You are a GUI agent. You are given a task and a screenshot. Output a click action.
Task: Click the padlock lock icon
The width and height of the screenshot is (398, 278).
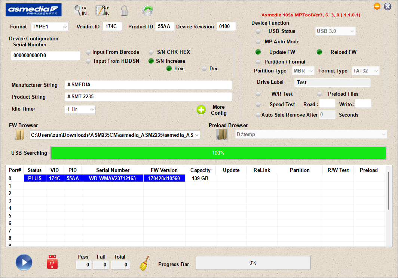click(x=124, y=10)
